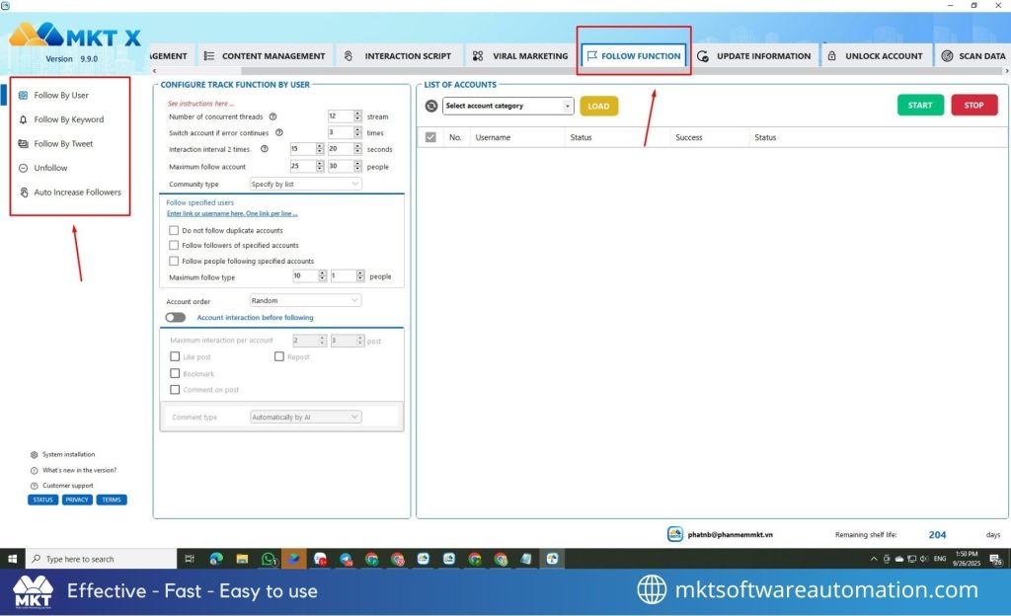Enable Do not follow duplicate accounts
Screen dimensions: 1011x616
pyautogui.click(x=174, y=231)
